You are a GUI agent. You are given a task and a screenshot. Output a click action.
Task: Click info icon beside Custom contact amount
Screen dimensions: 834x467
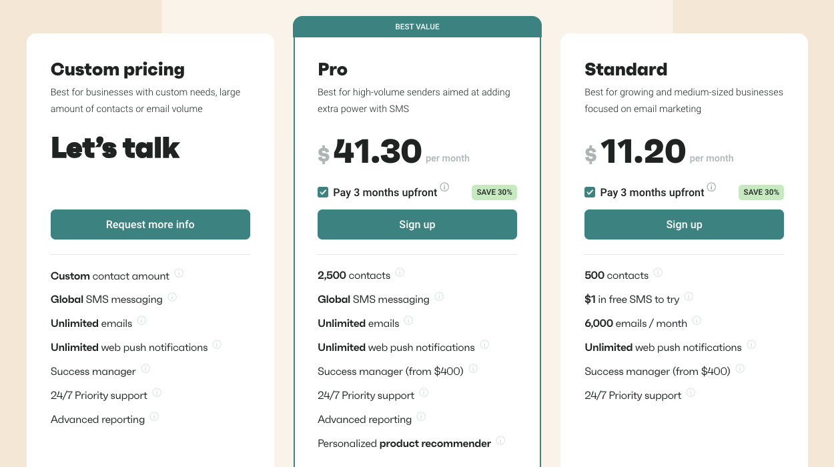click(x=179, y=273)
